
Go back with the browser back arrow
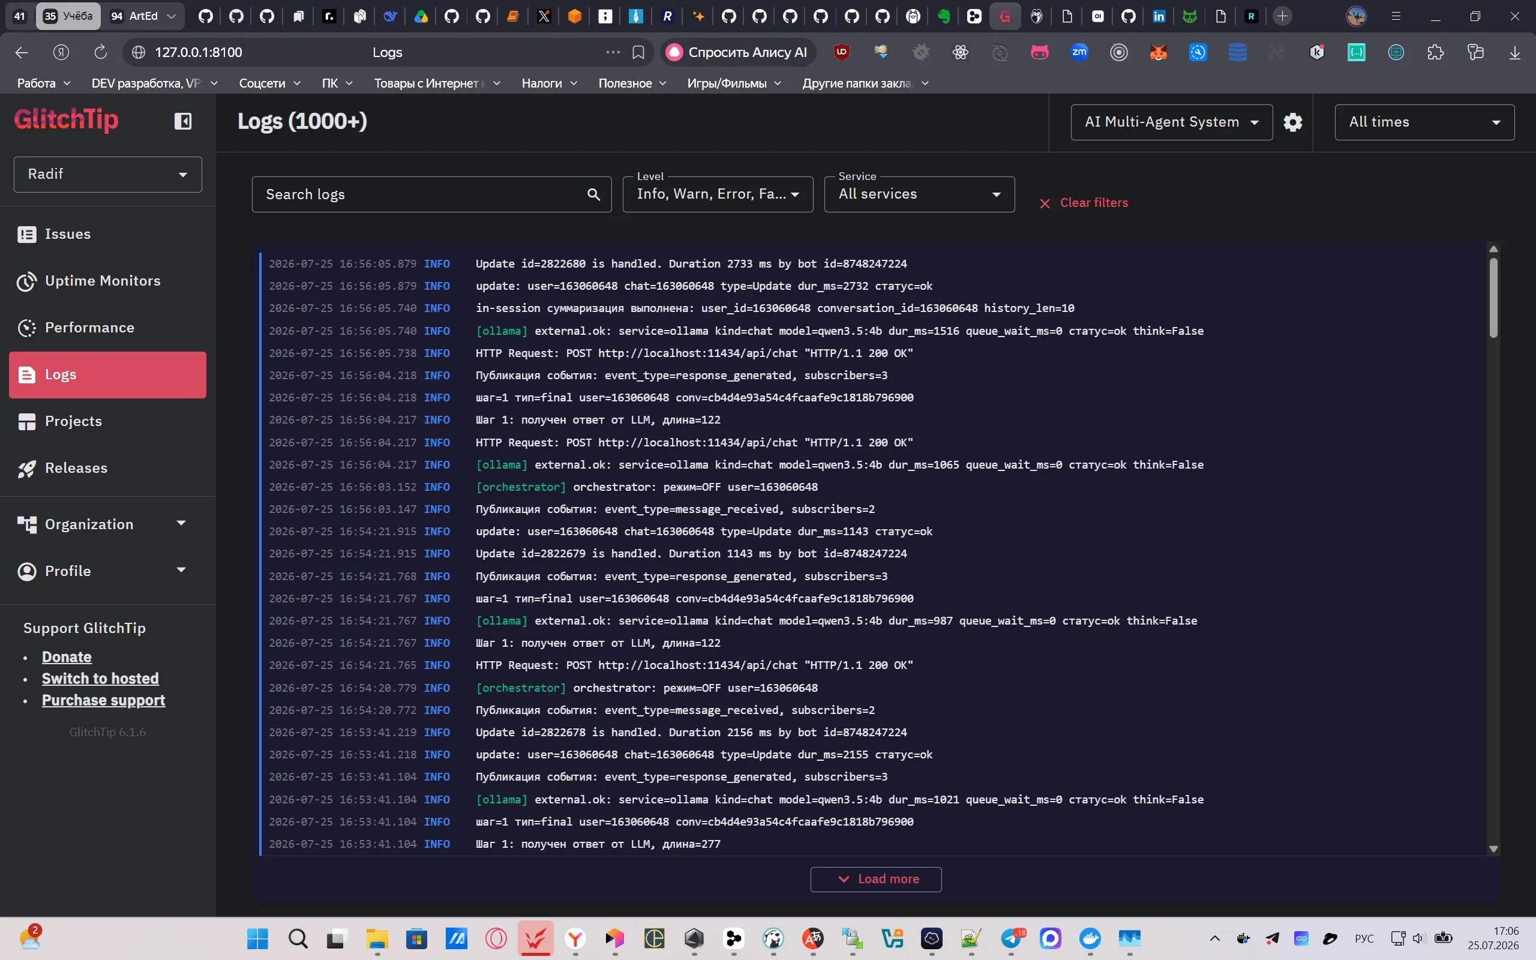pos(22,52)
